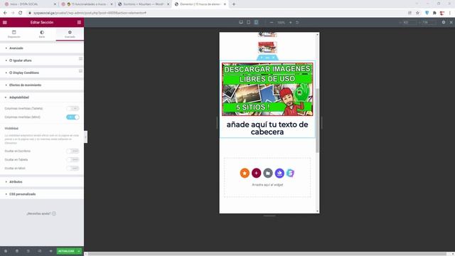Disable Columnas invertidas (Móvil) switch
Screen dimensions: 455x256
click(x=73, y=117)
